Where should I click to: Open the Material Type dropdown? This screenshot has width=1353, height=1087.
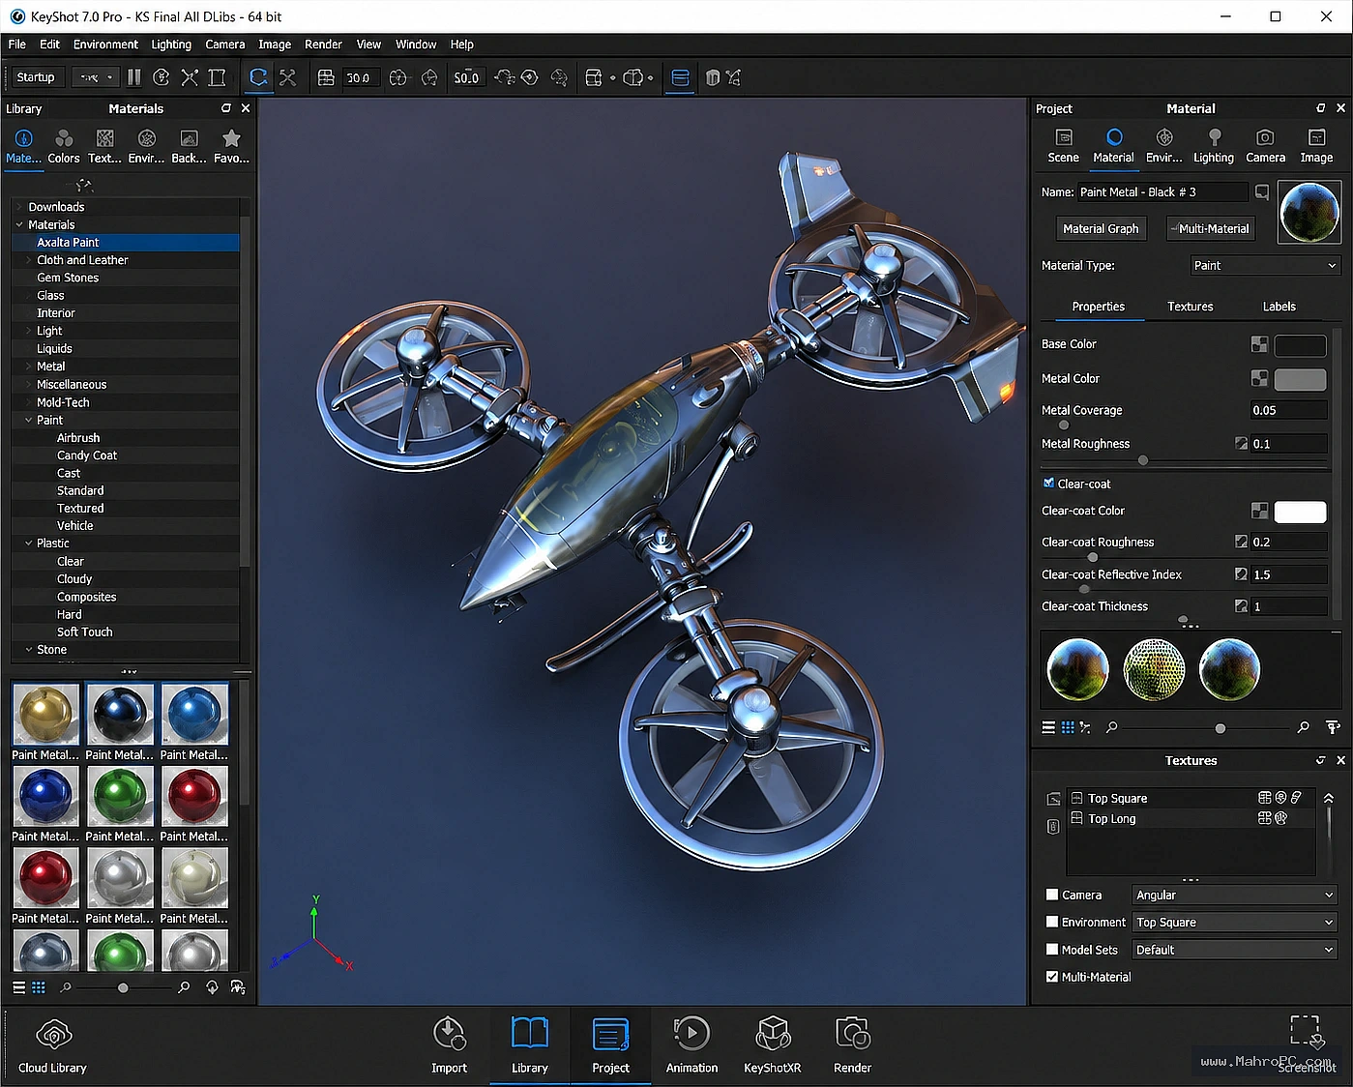pyautogui.click(x=1265, y=265)
